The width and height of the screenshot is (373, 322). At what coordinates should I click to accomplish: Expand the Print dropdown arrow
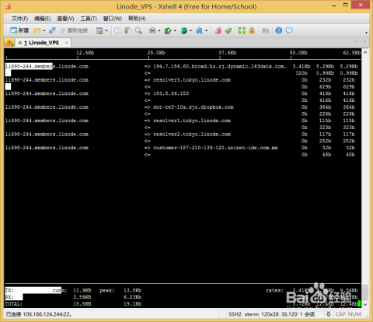[x=159, y=31]
